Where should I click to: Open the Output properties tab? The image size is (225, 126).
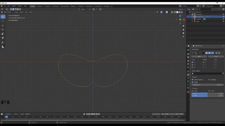coord(188,57)
